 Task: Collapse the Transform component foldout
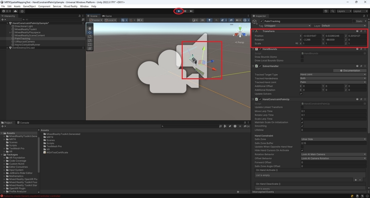point(253,31)
